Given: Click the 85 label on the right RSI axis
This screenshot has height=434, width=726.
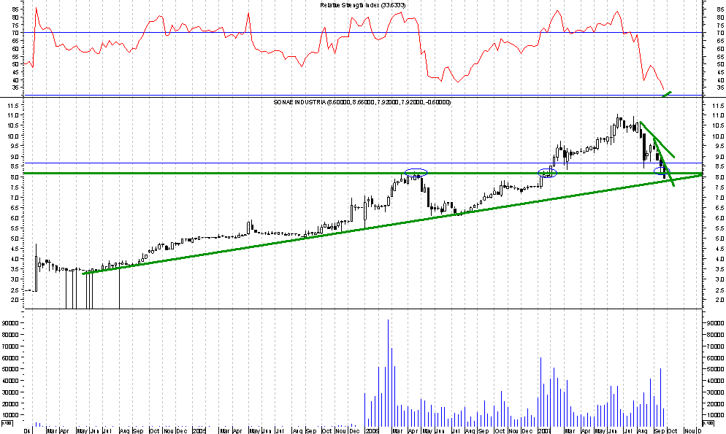Looking at the screenshot, I should point(720,9).
